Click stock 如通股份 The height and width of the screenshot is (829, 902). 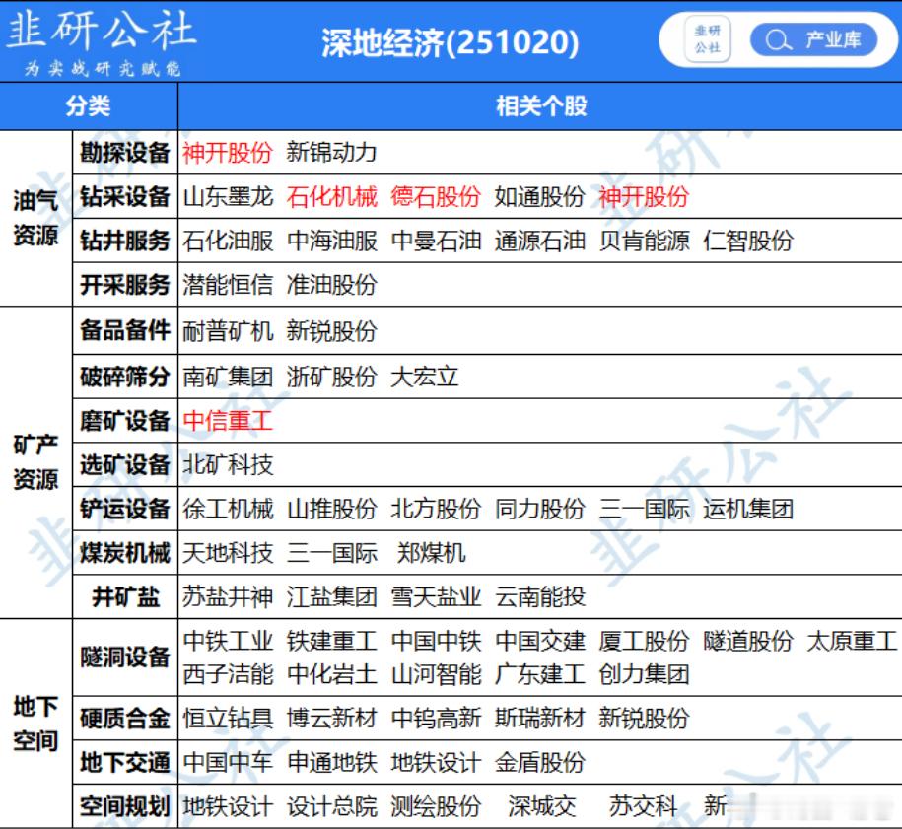[x=540, y=197]
